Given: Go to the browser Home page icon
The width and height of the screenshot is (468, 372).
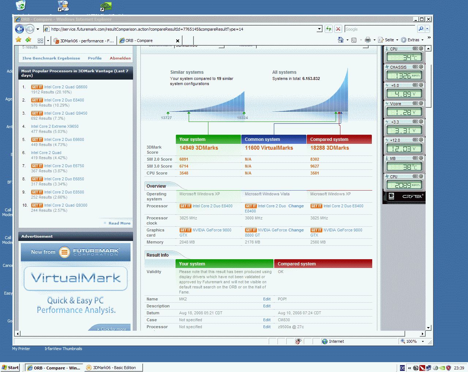Looking at the screenshot, I should [341, 40].
